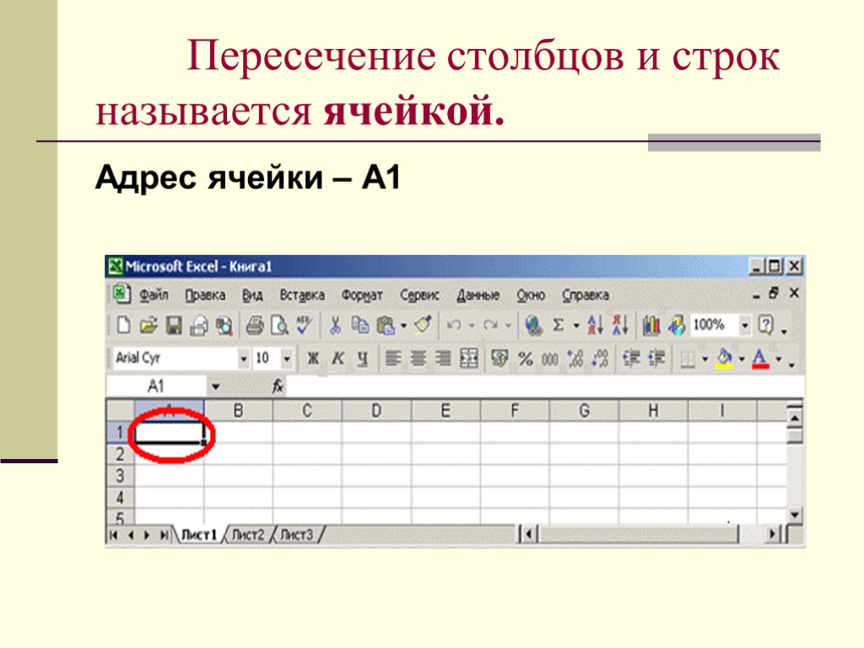Image resolution: width=864 pixels, height=648 pixels.
Task: Click the Print printer icon
Action: coord(254,325)
